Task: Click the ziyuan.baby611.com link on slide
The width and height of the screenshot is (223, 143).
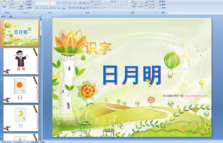Action: pyautogui.click(x=196, y=96)
